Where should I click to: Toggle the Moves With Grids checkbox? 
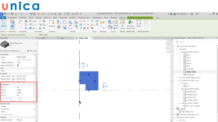point(18,65)
